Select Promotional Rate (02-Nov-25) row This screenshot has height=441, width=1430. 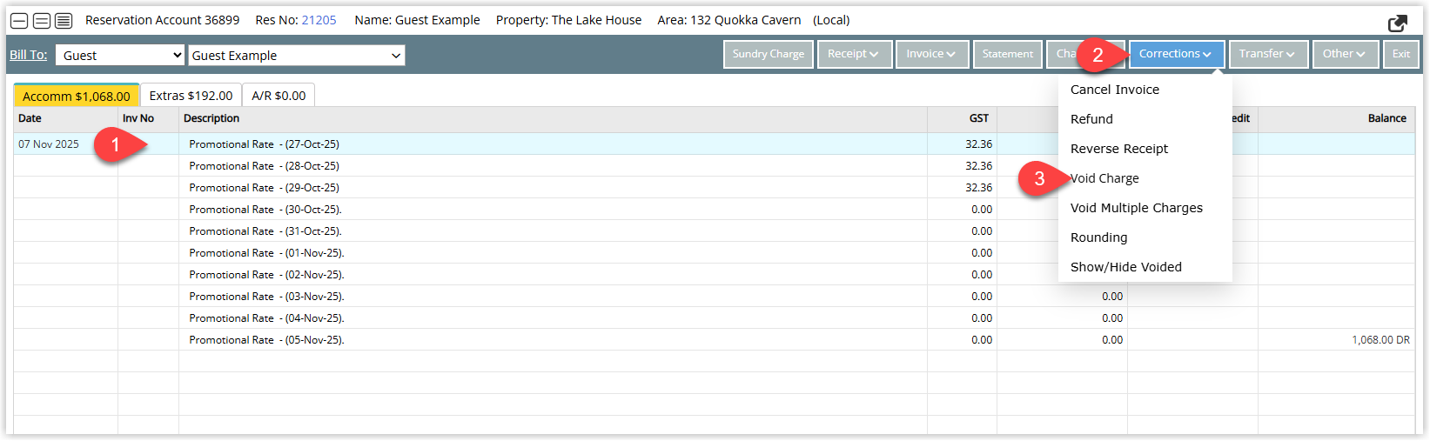[714, 275]
